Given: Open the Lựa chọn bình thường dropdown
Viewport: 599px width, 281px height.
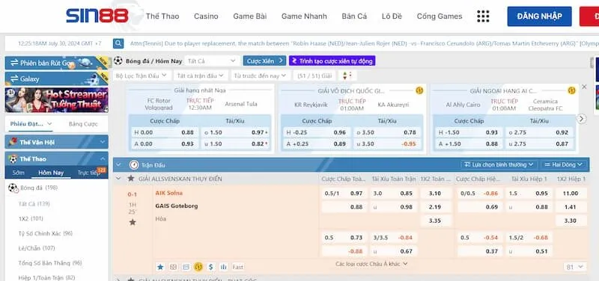Looking at the screenshot, I should [499, 164].
